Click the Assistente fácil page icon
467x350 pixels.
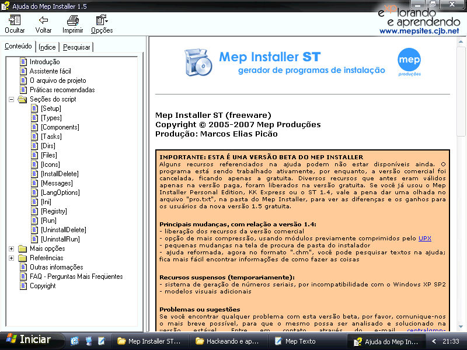(x=23, y=71)
